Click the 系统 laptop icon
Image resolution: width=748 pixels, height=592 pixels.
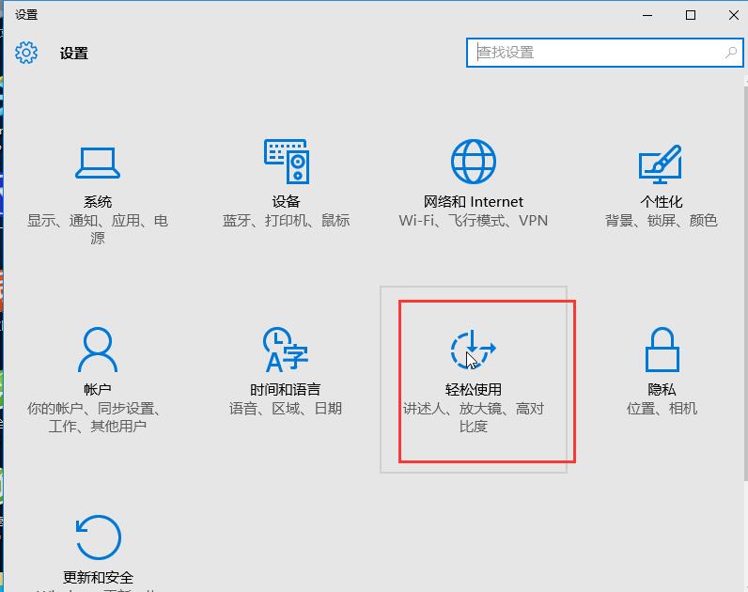[x=98, y=163]
